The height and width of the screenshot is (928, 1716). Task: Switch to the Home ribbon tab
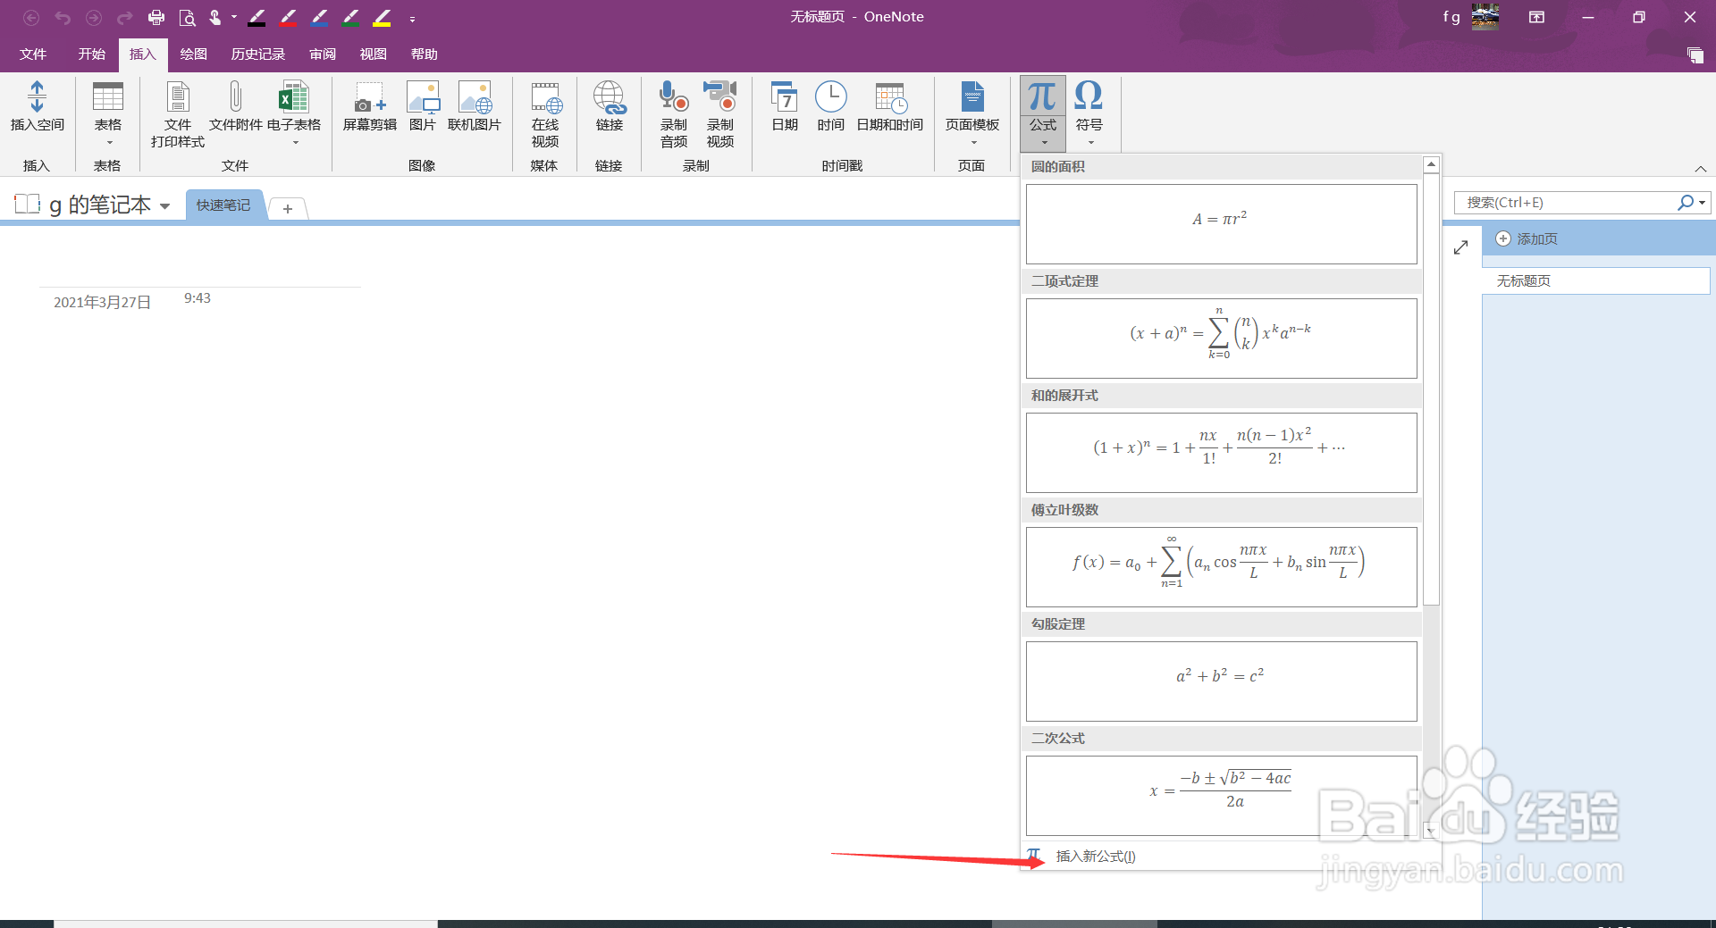coord(91,54)
